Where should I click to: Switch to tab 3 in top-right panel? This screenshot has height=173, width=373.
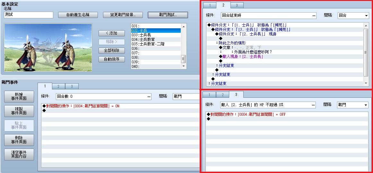pos(237,5)
